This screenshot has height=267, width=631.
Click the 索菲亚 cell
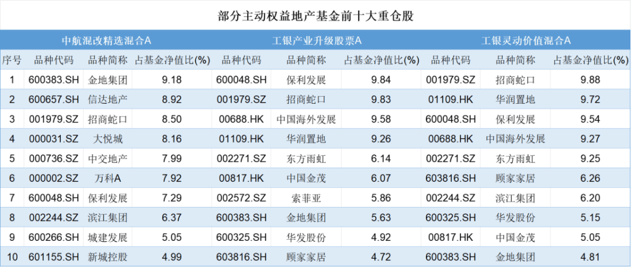(306, 198)
